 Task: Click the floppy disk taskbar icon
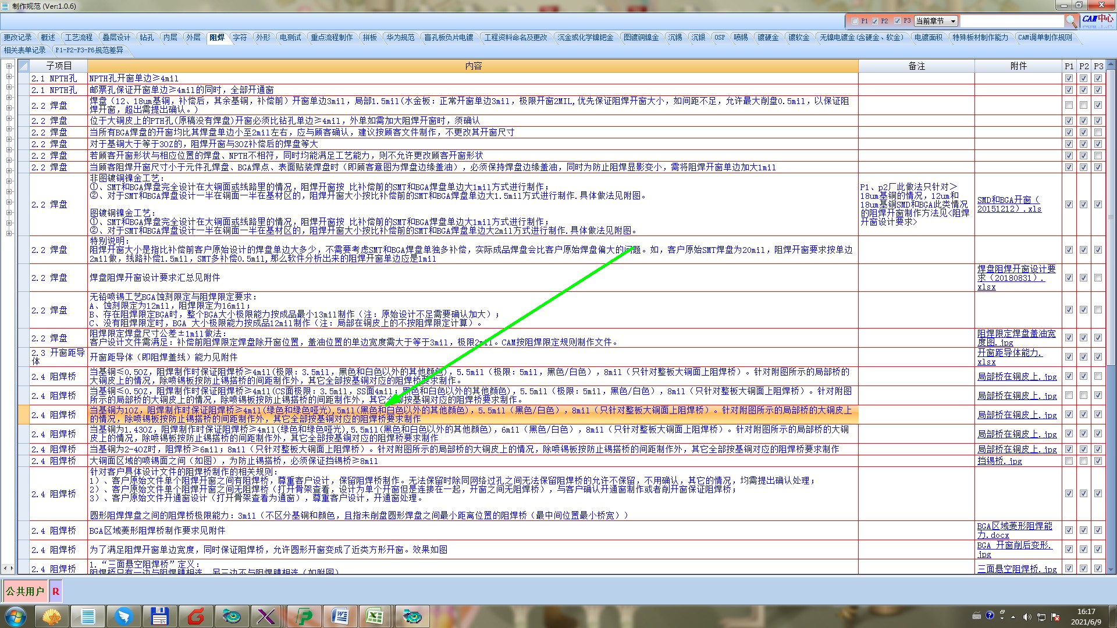159,616
